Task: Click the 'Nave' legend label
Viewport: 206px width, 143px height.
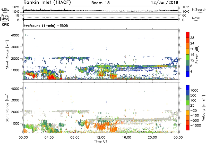Action: click(196, 18)
